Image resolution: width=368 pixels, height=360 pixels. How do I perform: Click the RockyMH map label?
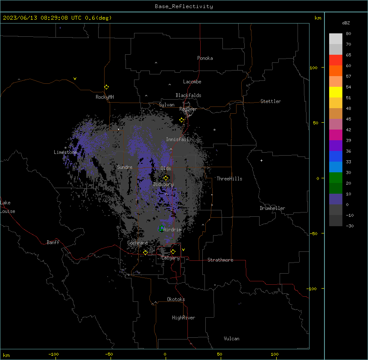[x=105, y=97]
